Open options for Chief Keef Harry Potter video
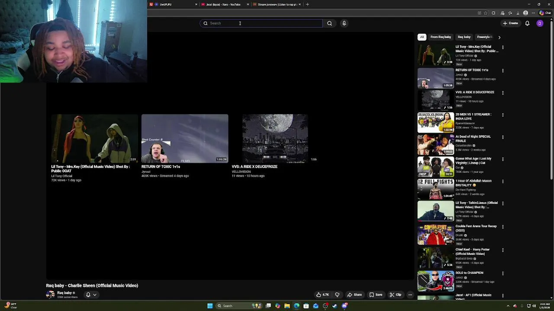The width and height of the screenshot is (554, 311). (x=502, y=250)
